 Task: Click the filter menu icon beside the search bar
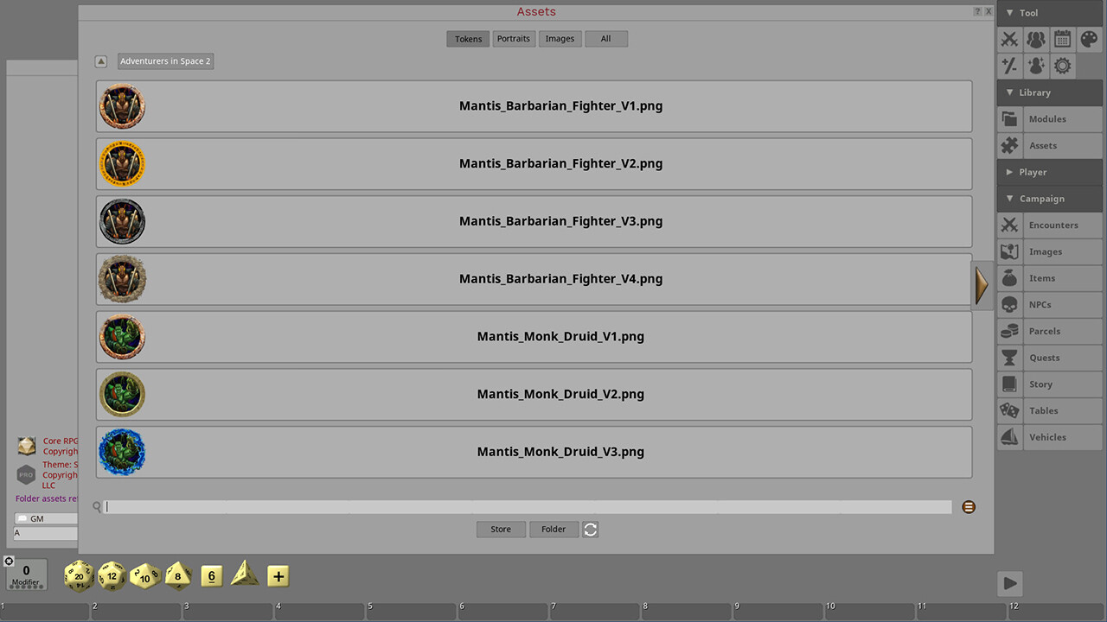pyautogui.click(x=968, y=506)
